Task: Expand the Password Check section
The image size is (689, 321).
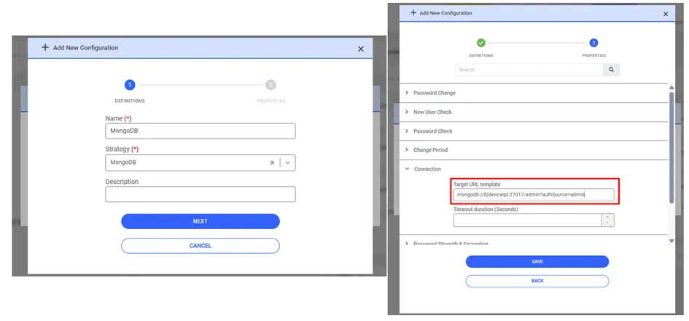Action: [x=534, y=131]
